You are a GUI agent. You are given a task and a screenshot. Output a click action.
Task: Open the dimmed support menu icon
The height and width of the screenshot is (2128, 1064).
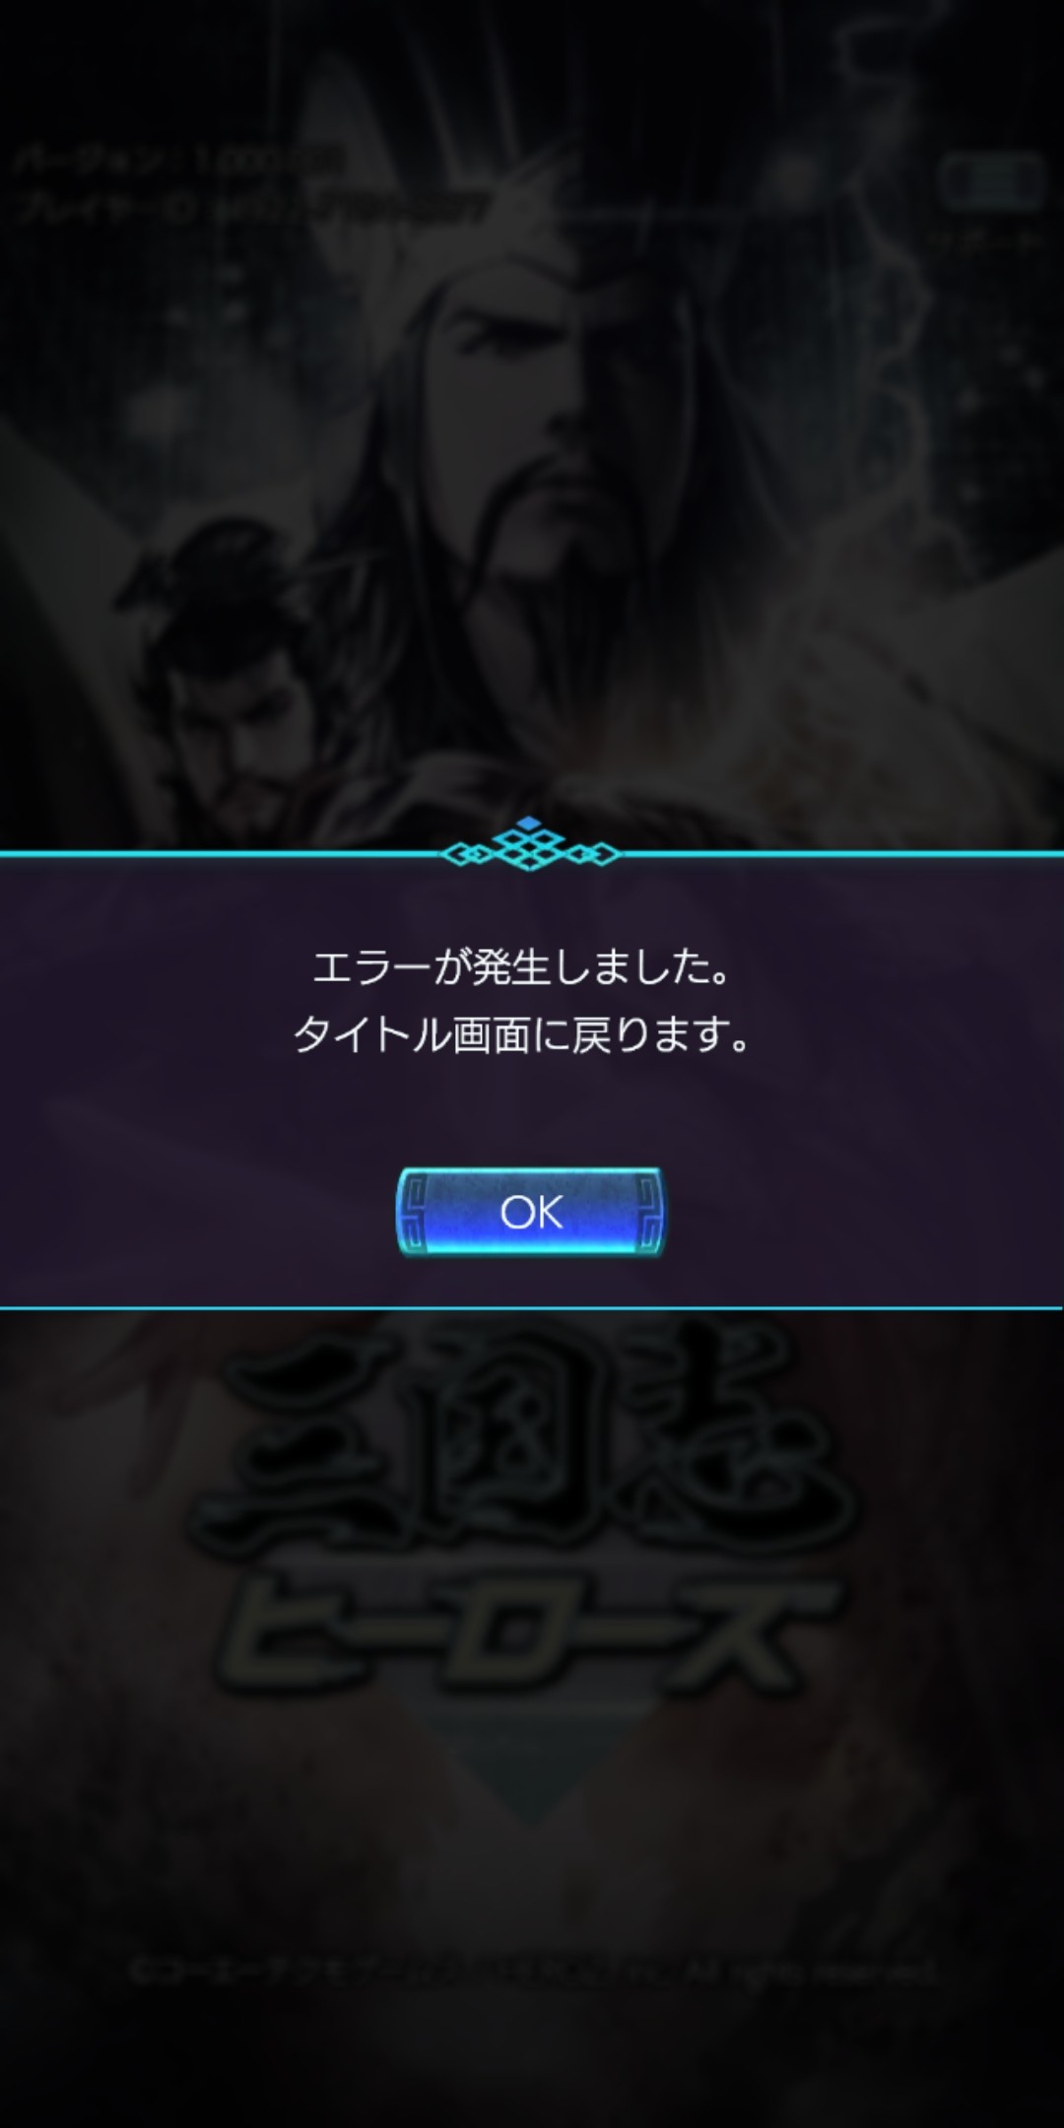[992, 180]
